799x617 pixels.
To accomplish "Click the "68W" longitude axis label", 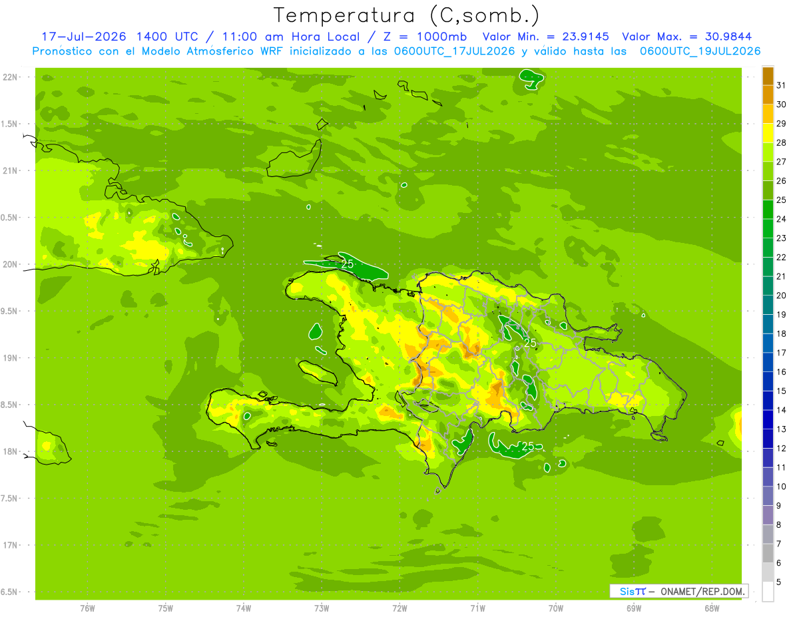I will click(712, 608).
